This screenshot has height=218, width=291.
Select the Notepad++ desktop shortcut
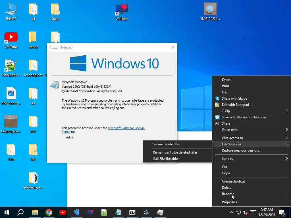(x=11, y=68)
